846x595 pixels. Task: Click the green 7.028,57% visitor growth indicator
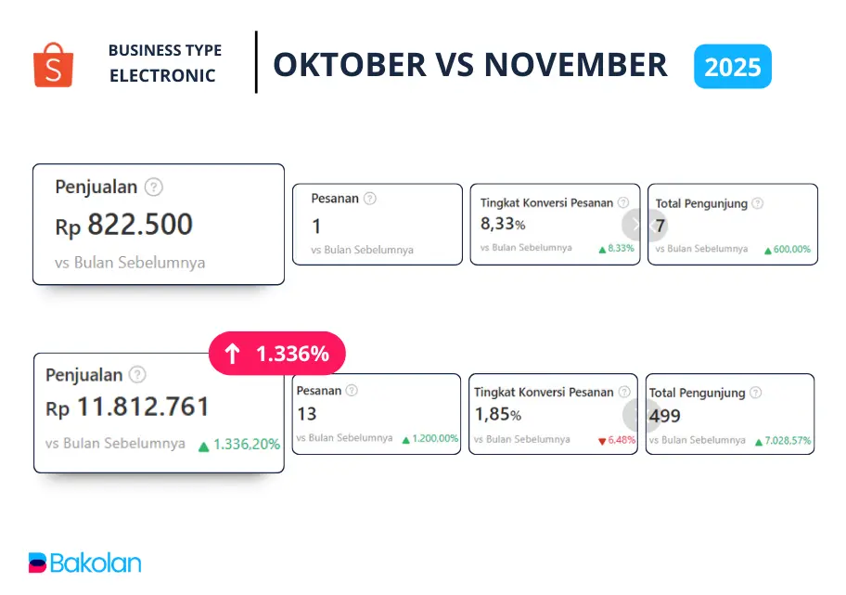pos(783,439)
